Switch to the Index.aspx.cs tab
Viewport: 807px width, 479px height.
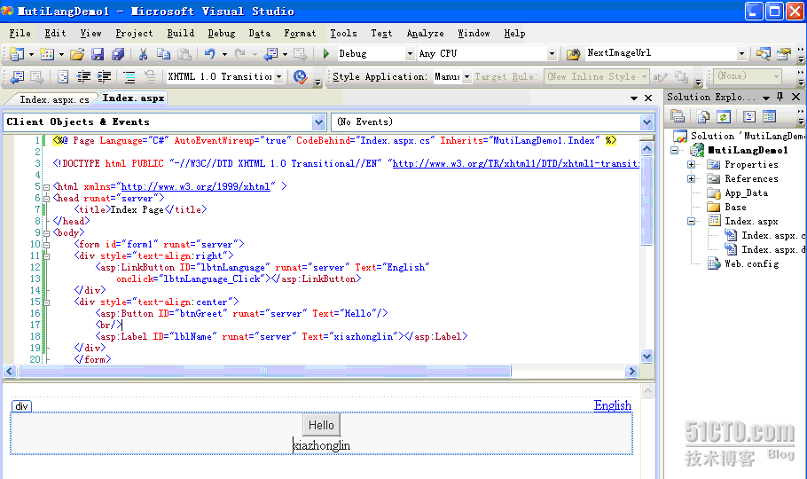point(54,99)
